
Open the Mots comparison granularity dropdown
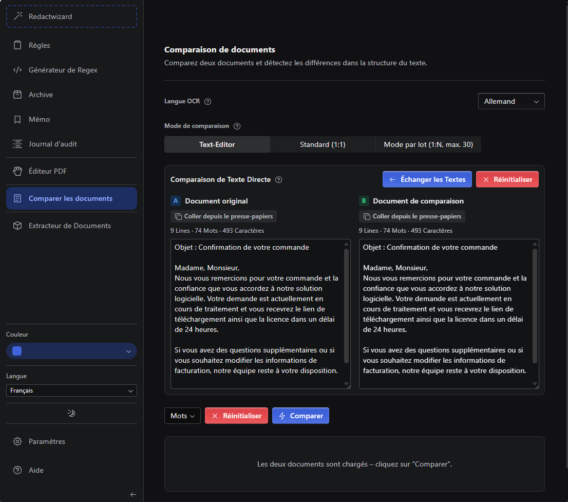click(x=182, y=416)
